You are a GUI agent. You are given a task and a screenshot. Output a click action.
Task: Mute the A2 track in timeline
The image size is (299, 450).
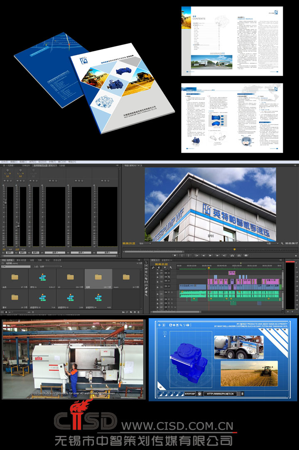tap(169, 299)
